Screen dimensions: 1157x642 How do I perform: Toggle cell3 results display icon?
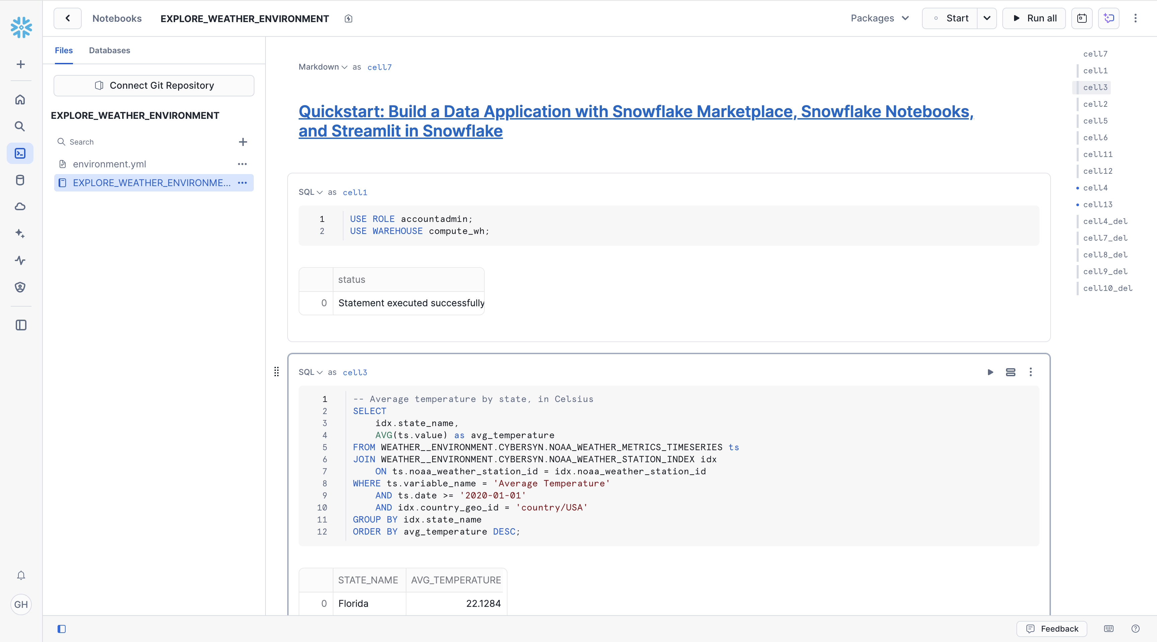(1011, 372)
